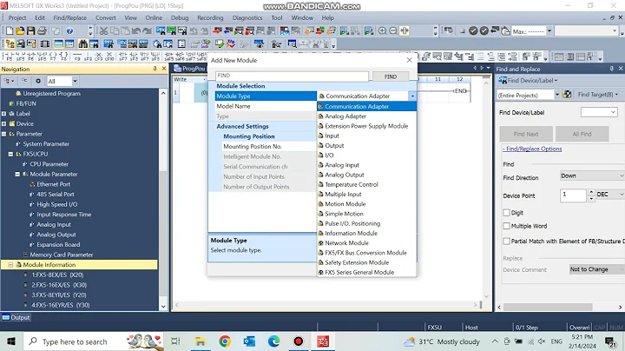Open the Project menu

click(17, 18)
